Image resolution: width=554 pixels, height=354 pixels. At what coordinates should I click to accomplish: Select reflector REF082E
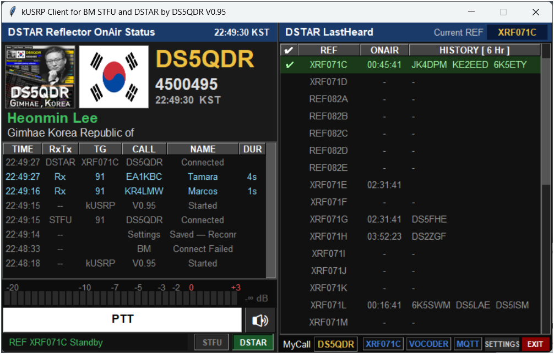(411, 168)
